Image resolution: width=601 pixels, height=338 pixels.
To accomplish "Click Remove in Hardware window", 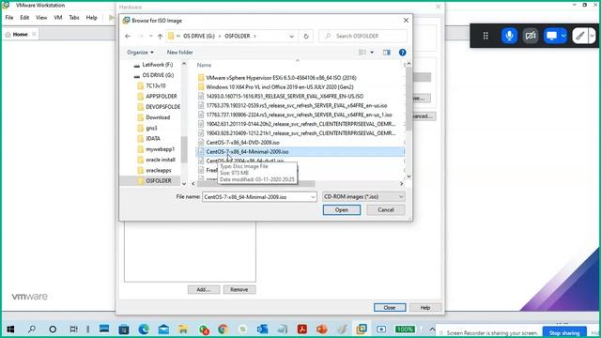I will (x=239, y=290).
